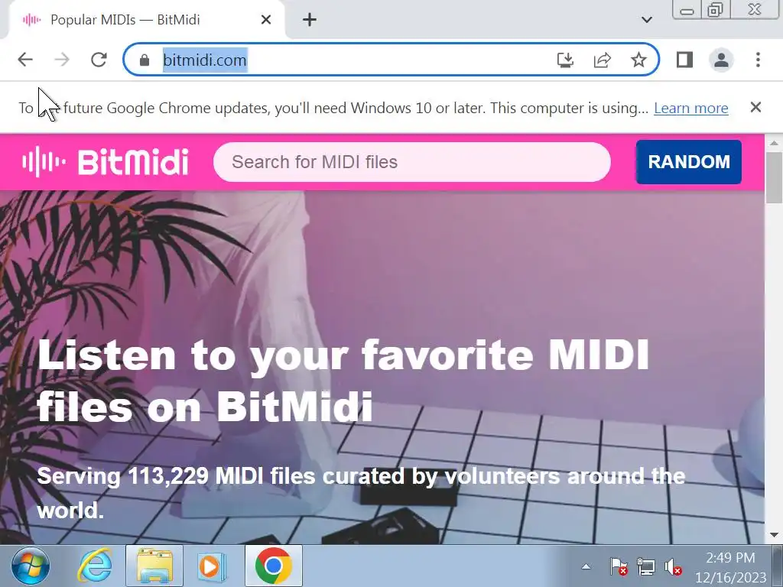Share this page via share icon

click(x=603, y=60)
